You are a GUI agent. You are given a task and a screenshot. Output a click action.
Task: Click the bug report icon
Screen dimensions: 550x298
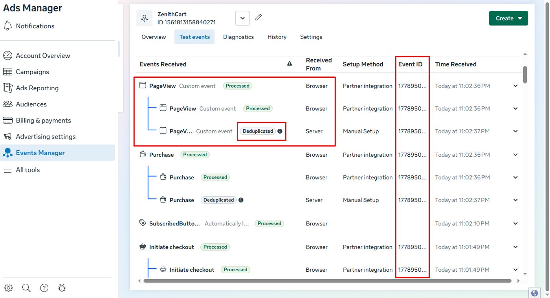[62, 288]
